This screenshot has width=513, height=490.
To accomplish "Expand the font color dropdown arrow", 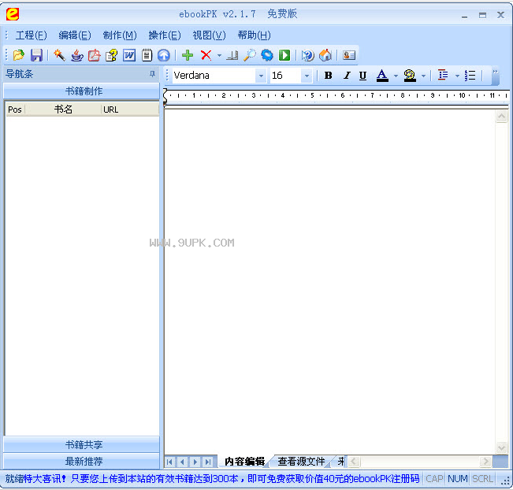I will (x=396, y=76).
